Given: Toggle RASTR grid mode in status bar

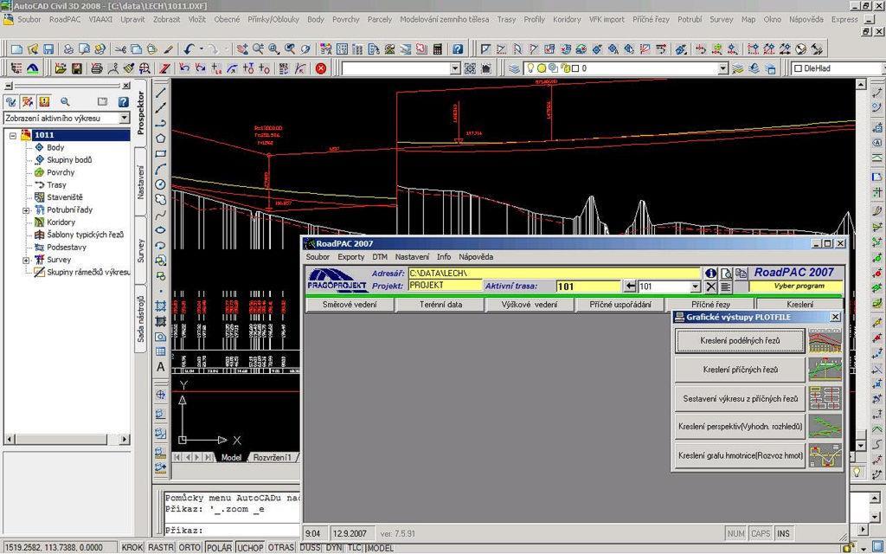Looking at the screenshot, I should [x=160, y=548].
